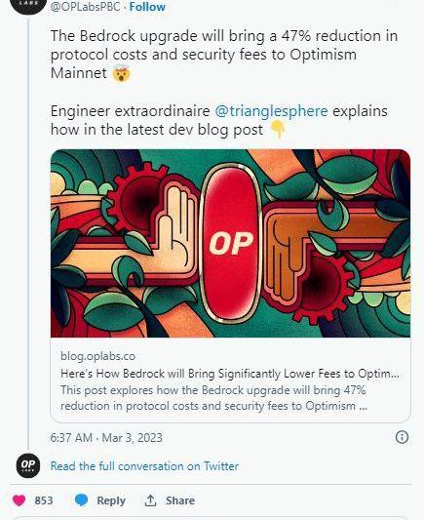Screen dimensions: 424x520
Task: Click the link card description text
Action: tap(214, 398)
